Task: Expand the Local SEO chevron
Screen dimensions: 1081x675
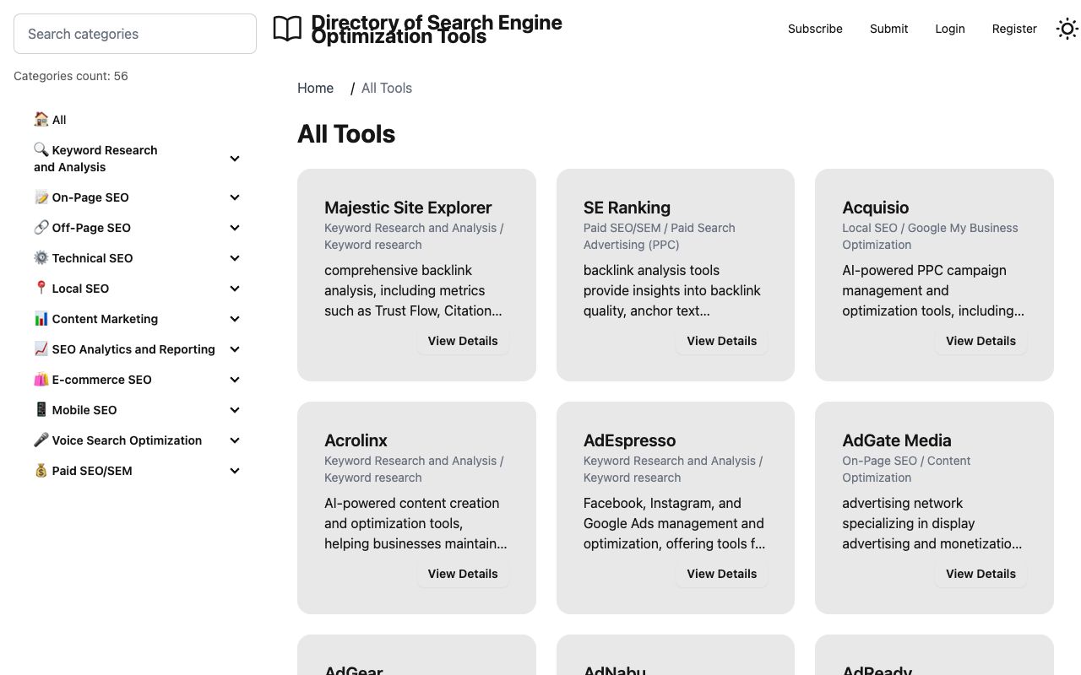Action: pyautogui.click(x=235, y=289)
